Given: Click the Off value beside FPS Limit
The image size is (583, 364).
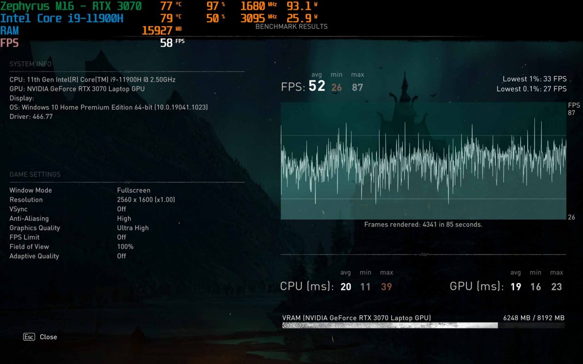Looking at the screenshot, I should [x=121, y=237].
